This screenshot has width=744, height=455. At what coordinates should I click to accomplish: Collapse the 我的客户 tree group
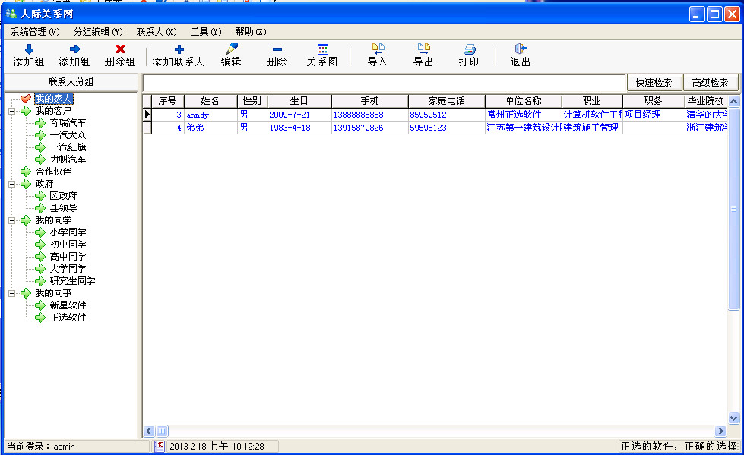tap(12, 111)
